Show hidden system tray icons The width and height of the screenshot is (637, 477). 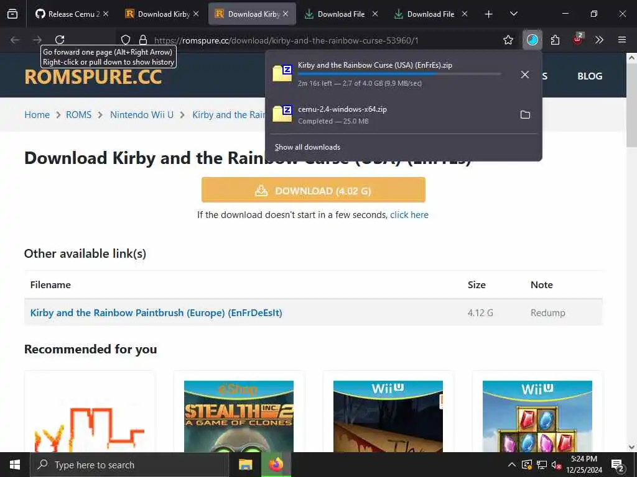pos(512,465)
